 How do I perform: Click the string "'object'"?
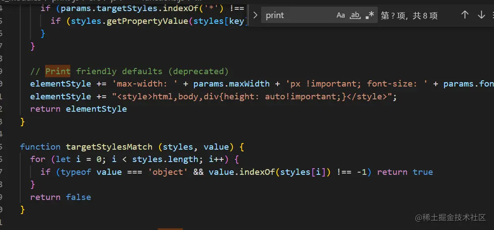point(167,172)
